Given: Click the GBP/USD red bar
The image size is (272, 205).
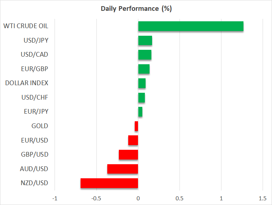Looking at the screenshot, I should click(128, 154).
